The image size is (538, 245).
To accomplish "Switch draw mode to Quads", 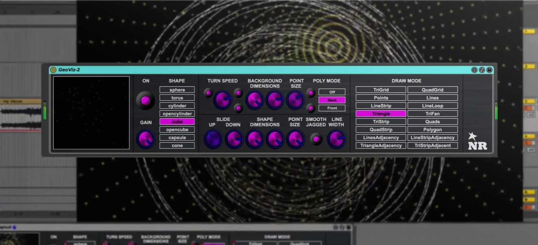I will pyautogui.click(x=433, y=122).
